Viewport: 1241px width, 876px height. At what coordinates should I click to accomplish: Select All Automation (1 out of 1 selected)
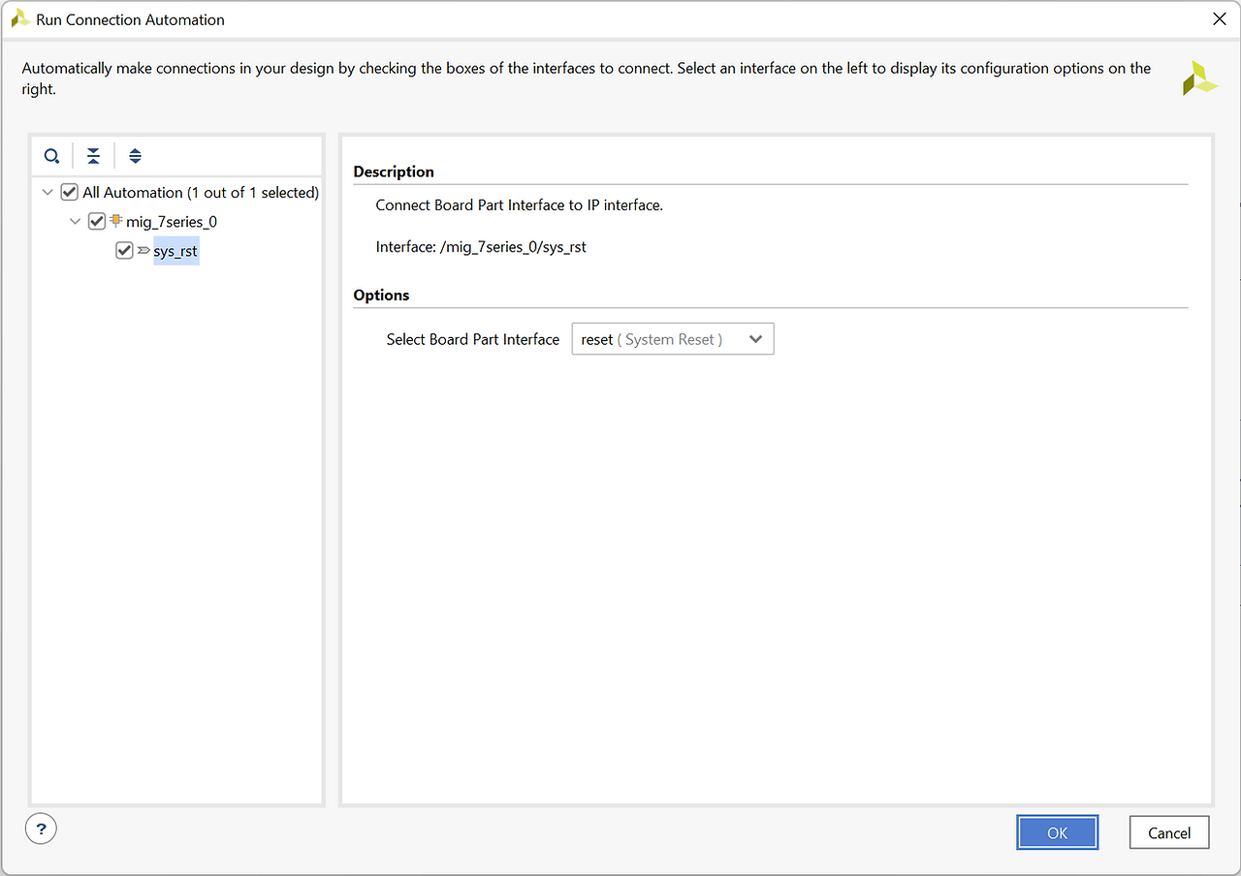pos(201,192)
